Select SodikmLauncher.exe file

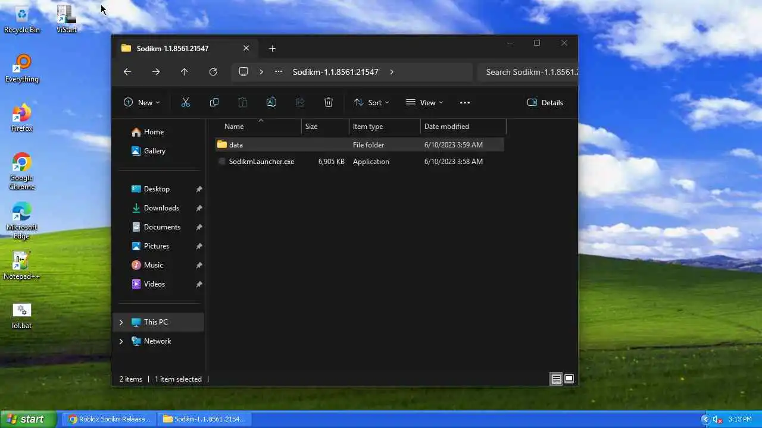(360, 162)
